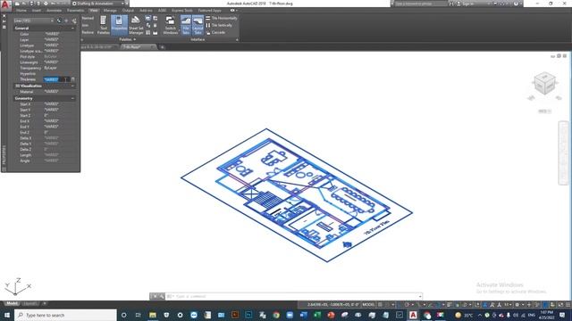Viewport: 572px width, 321px height.
Task: Open the Manage ribbon tab
Action: point(110,11)
